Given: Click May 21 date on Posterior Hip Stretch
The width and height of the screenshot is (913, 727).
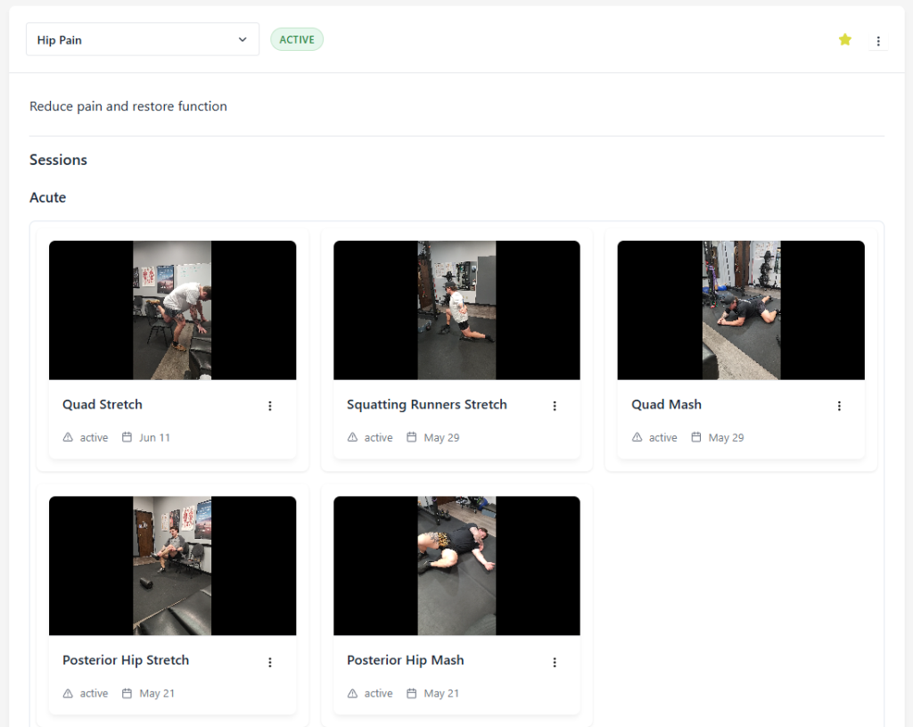Looking at the screenshot, I should click(157, 693).
